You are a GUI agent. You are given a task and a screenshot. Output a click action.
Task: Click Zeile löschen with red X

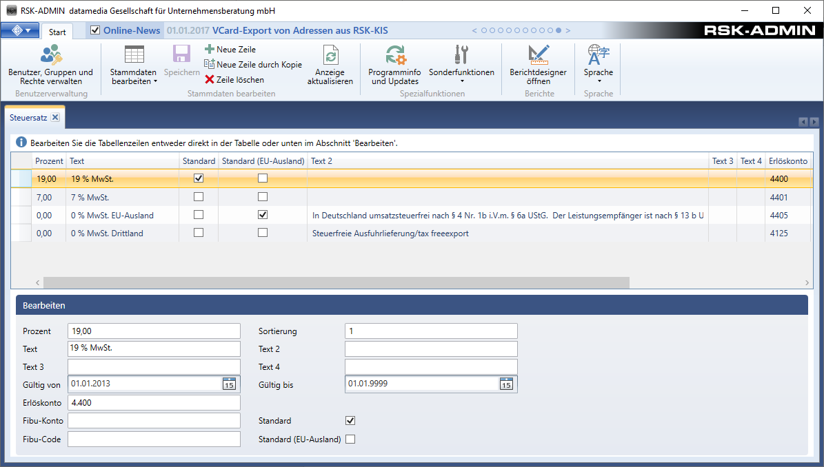click(234, 80)
